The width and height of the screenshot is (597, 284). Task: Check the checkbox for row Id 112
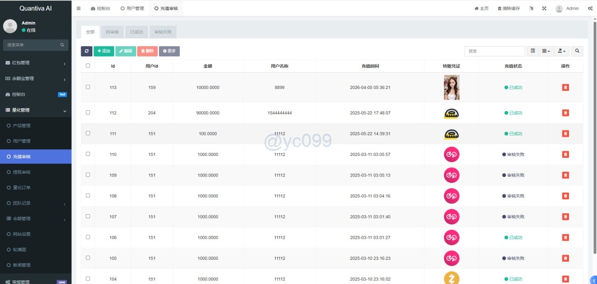pos(88,113)
